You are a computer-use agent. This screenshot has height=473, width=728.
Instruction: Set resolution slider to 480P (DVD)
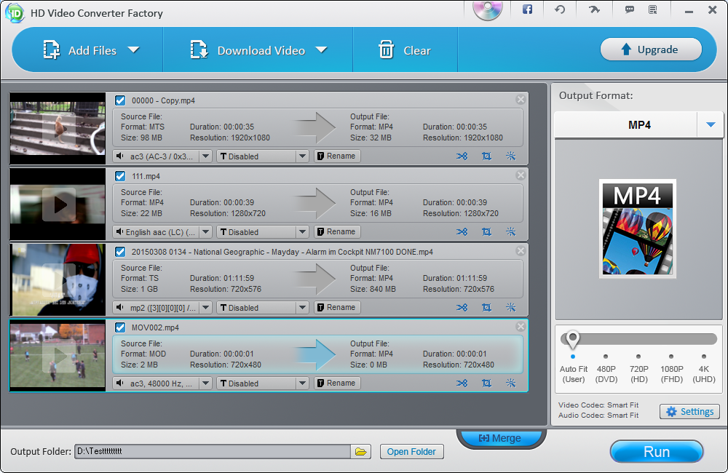[x=606, y=357]
